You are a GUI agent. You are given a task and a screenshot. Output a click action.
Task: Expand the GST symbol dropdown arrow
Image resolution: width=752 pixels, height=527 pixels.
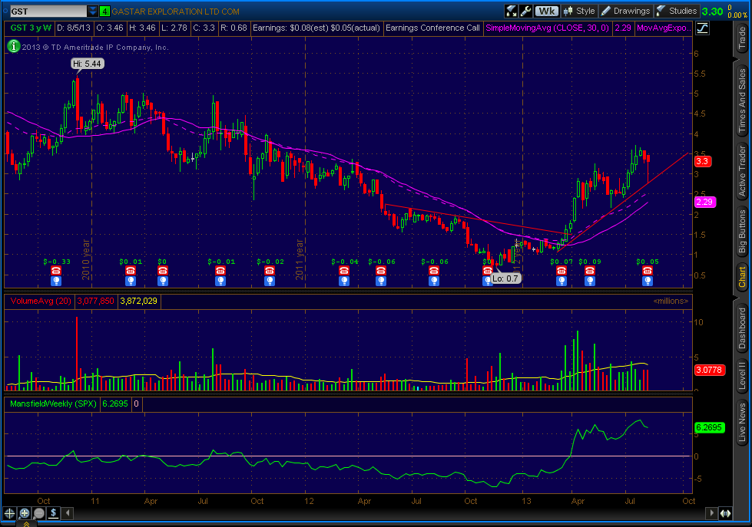[x=93, y=12]
